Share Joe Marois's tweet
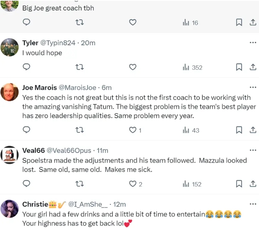 pyautogui.click(x=253, y=130)
